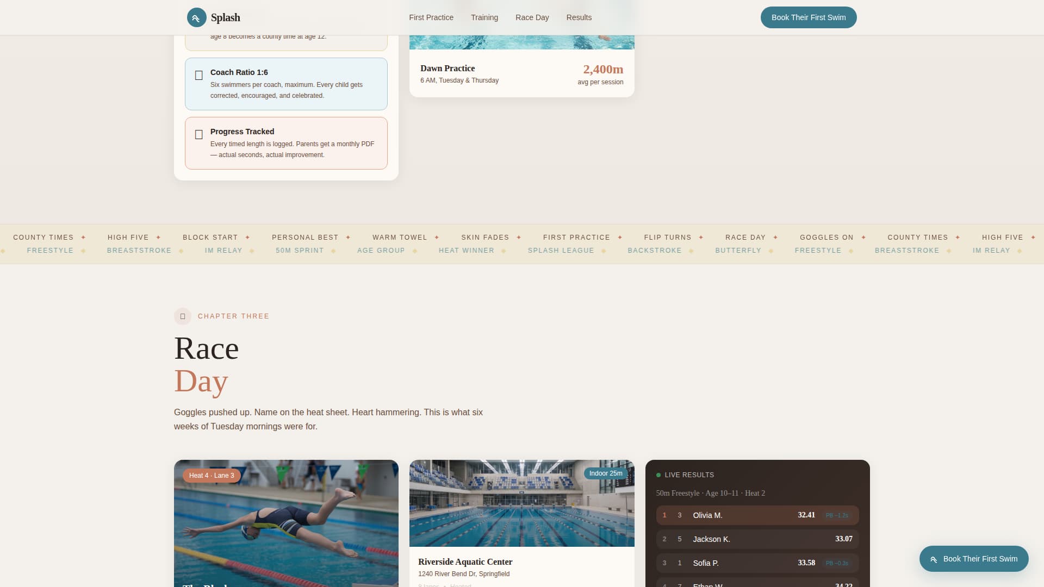Open the Riverside Aquatic Center pool photo

[521, 503]
